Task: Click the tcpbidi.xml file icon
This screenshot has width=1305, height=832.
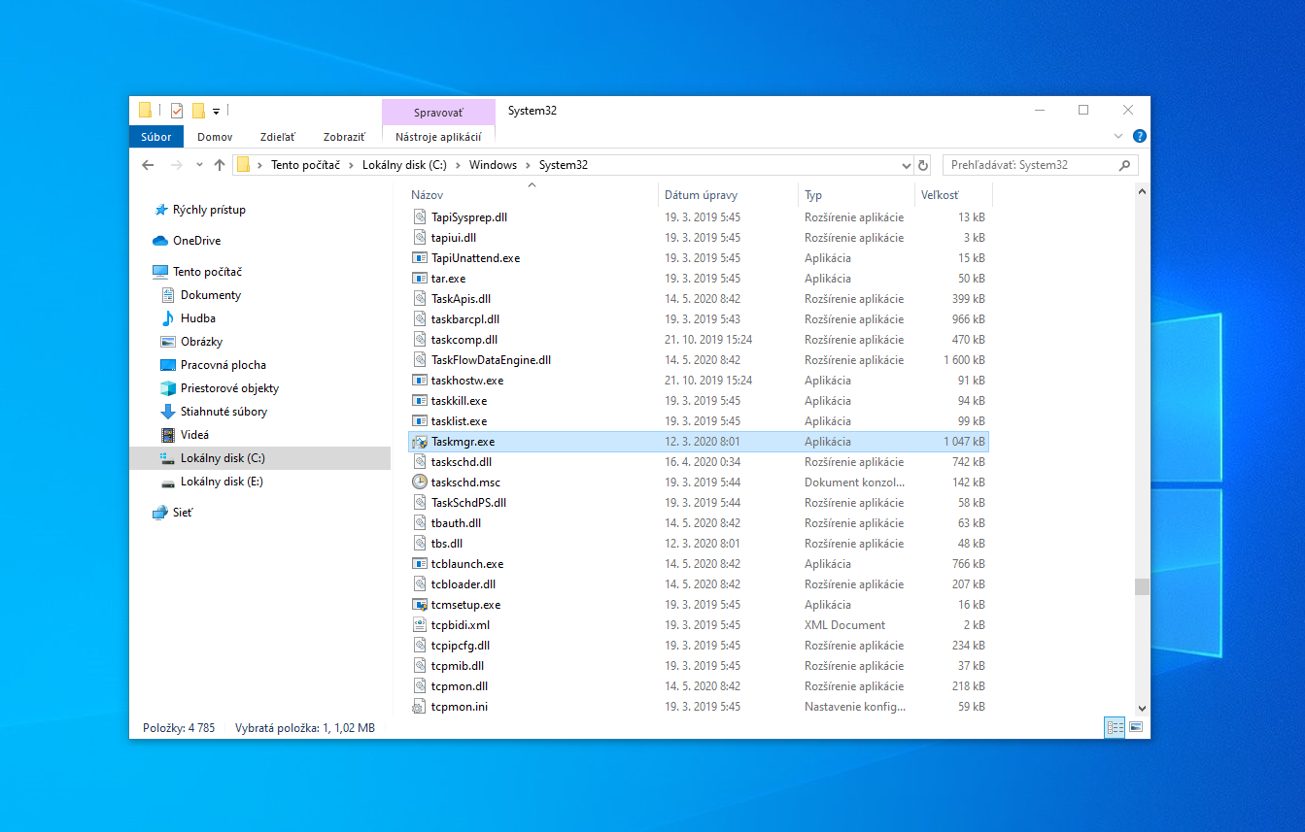Action: pos(419,625)
